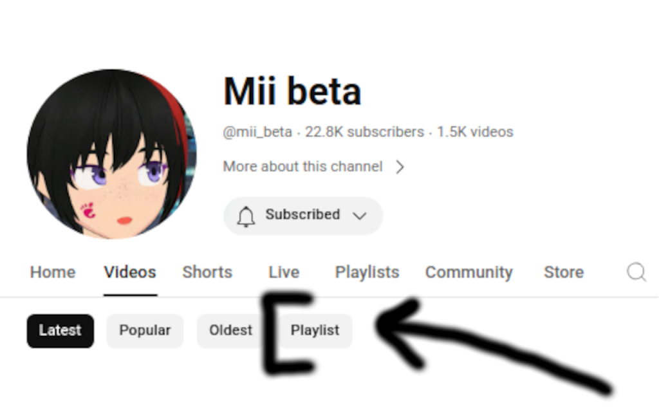Open More about this channel link

(302, 167)
